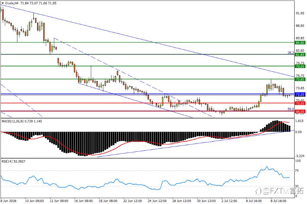Click the red 68.00 price level label
Image resolution: width=307 pixels, height=204 pixels.
coord(300,111)
